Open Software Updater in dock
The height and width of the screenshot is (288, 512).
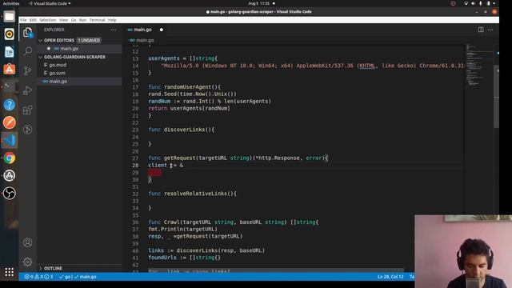9,176
